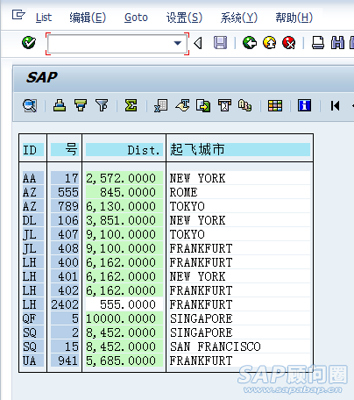
Task: Select the AA ID cell
Action: click(33, 178)
